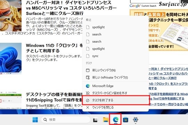The width and height of the screenshot is (188, 125).
Task: Click the デスクトップの様子を動画撮影 headline
Action: coord(54,97)
